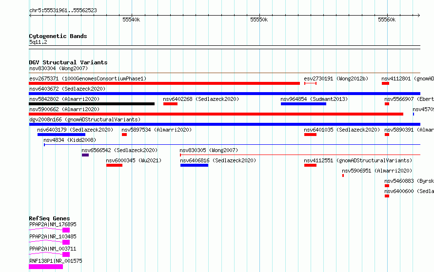Click the chr5:55531961..55562523 coordinates text
434x272 pixels.
[x=63, y=11]
